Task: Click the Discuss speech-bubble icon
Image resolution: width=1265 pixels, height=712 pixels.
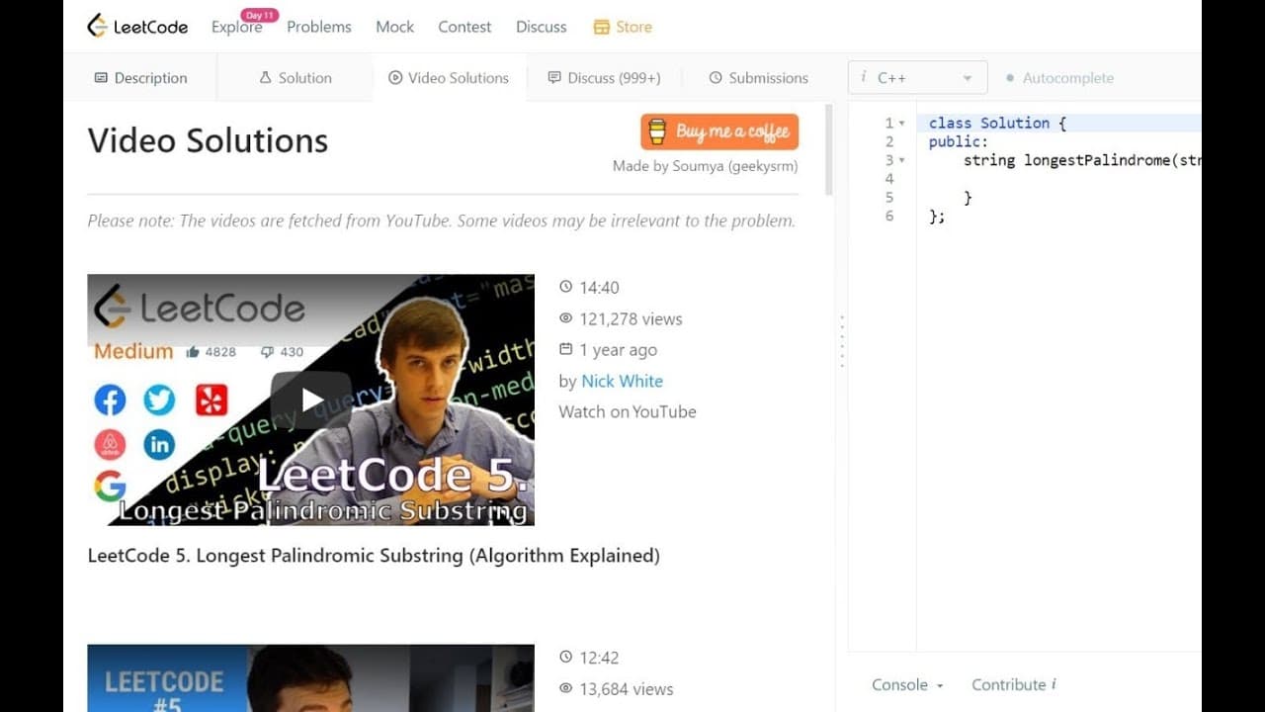Action: [554, 77]
